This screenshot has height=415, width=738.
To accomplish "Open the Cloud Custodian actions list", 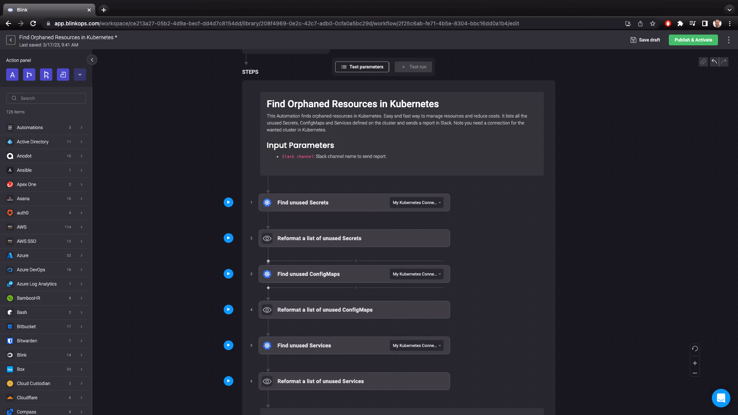I will [45, 383].
